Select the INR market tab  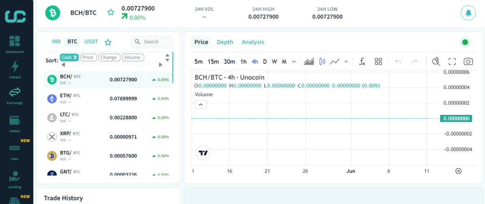pyautogui.click(x=56, y=42)
